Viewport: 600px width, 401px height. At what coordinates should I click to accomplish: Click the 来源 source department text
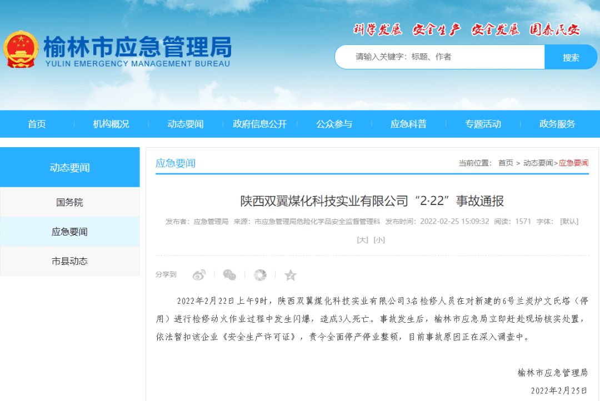pos(307,222)
